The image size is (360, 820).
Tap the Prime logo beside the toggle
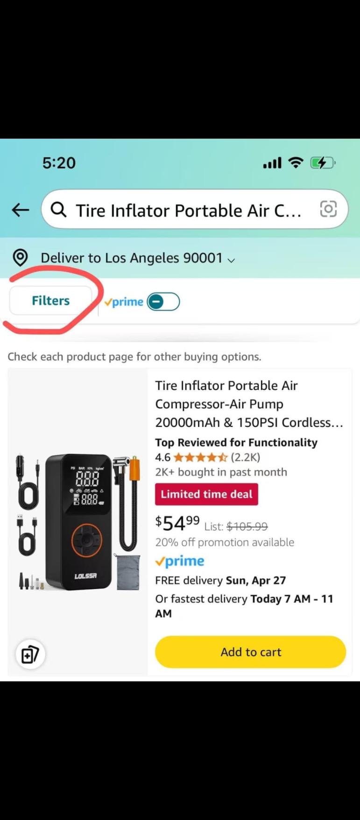(x=124, y=302)
